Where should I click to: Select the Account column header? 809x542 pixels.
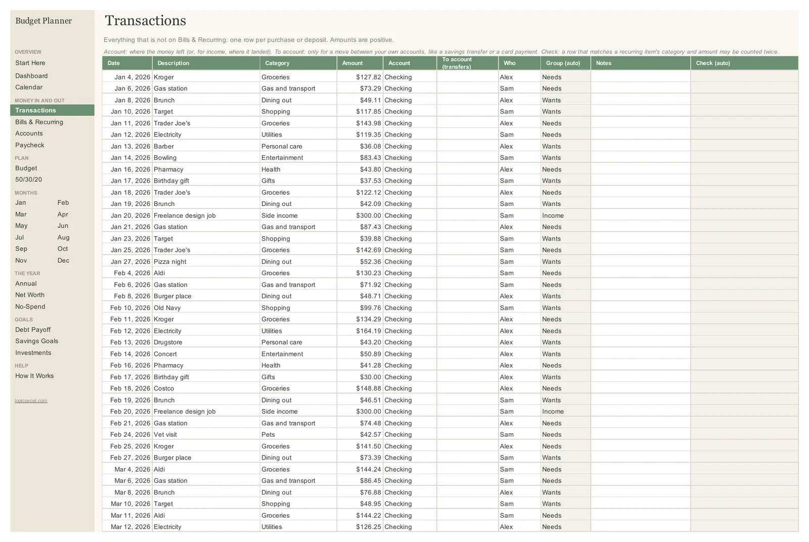(410, 63)
